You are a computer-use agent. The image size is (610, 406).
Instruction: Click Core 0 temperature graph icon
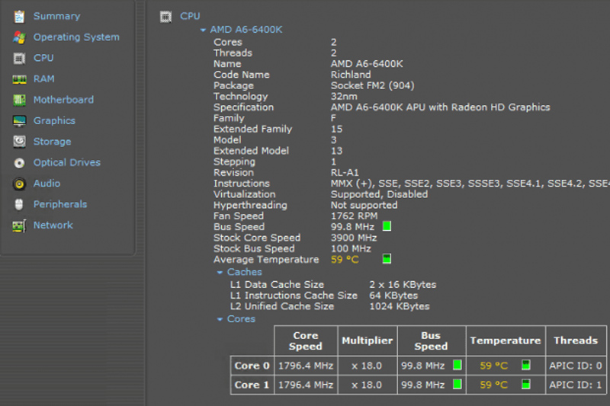click(526, 365)
